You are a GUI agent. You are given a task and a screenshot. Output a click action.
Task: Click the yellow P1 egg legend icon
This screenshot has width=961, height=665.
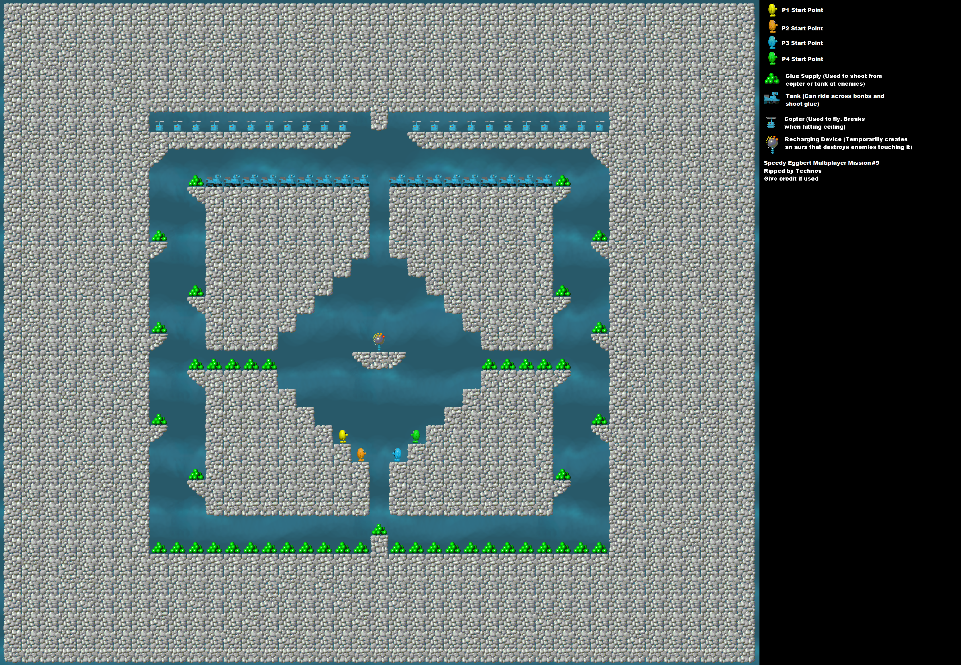[x=772, y=10]
